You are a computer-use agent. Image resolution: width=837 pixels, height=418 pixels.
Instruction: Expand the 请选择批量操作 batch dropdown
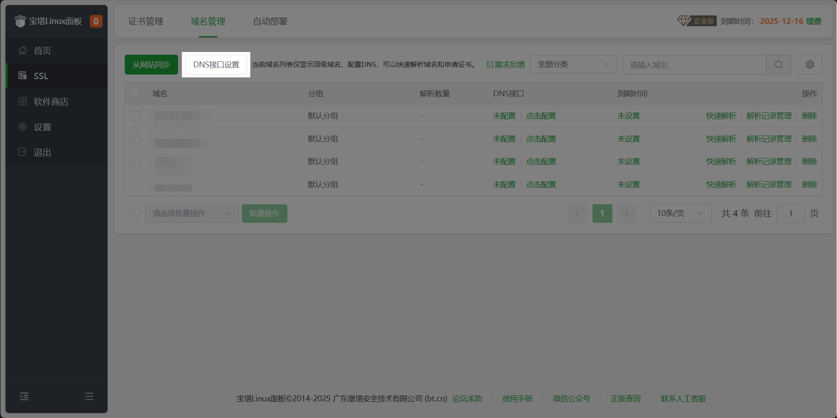pyautogui.click(x=191, y=213)
